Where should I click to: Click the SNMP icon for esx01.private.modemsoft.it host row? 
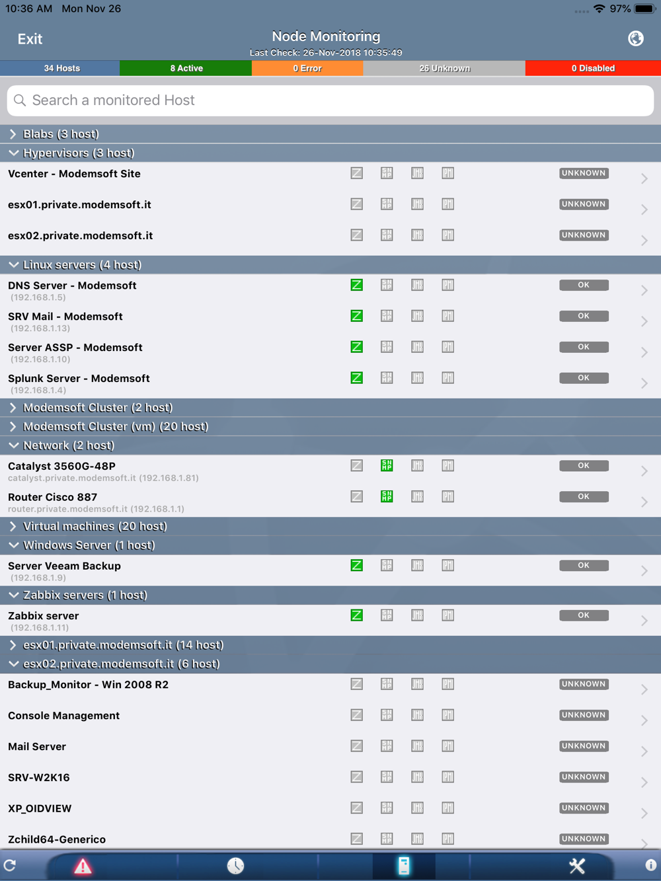coord(387,204)
